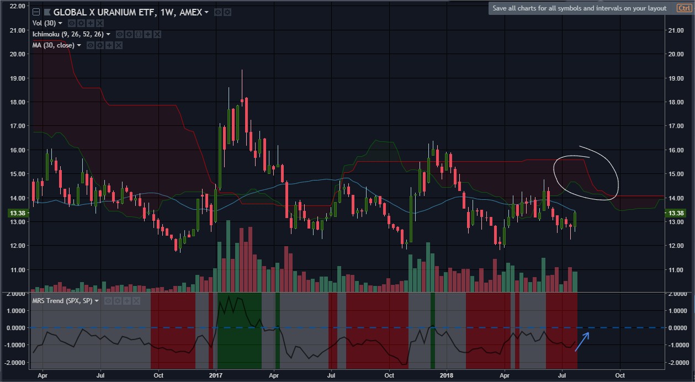Click the plus icon on MRS Trend

[127, 301]
